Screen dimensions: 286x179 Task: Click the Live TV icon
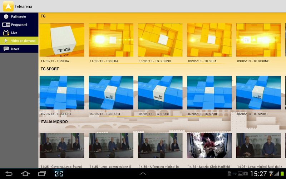click(x=6, y=33)
